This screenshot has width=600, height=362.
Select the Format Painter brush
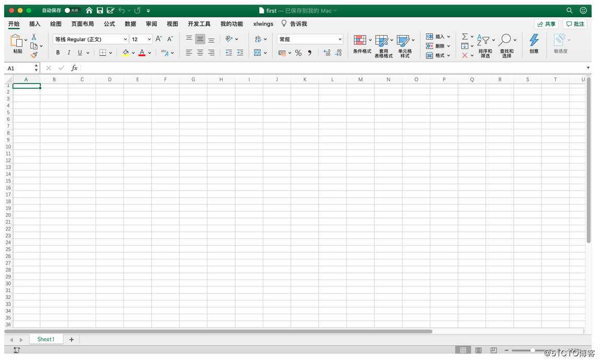[x=33, y=55]
